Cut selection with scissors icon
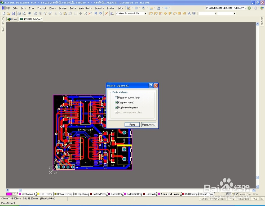Image resolution: width=265 pixels, height=206 pixels. 55,13
